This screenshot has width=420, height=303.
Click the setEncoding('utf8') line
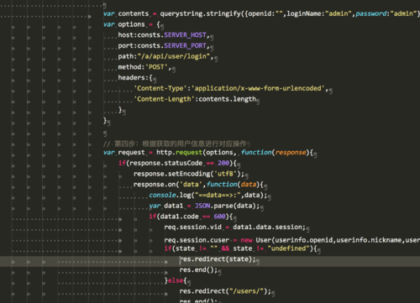(x=189, y=174)
